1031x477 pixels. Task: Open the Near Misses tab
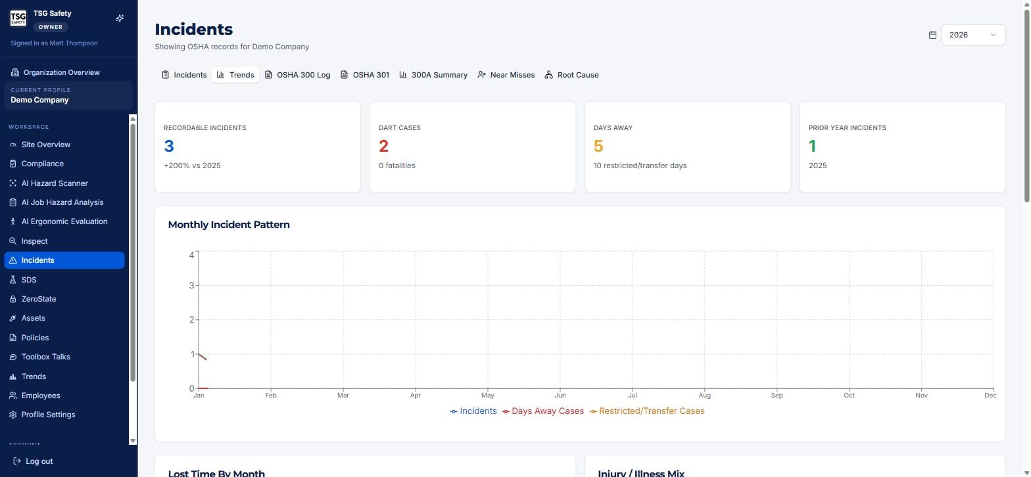[x=506, y=75]
